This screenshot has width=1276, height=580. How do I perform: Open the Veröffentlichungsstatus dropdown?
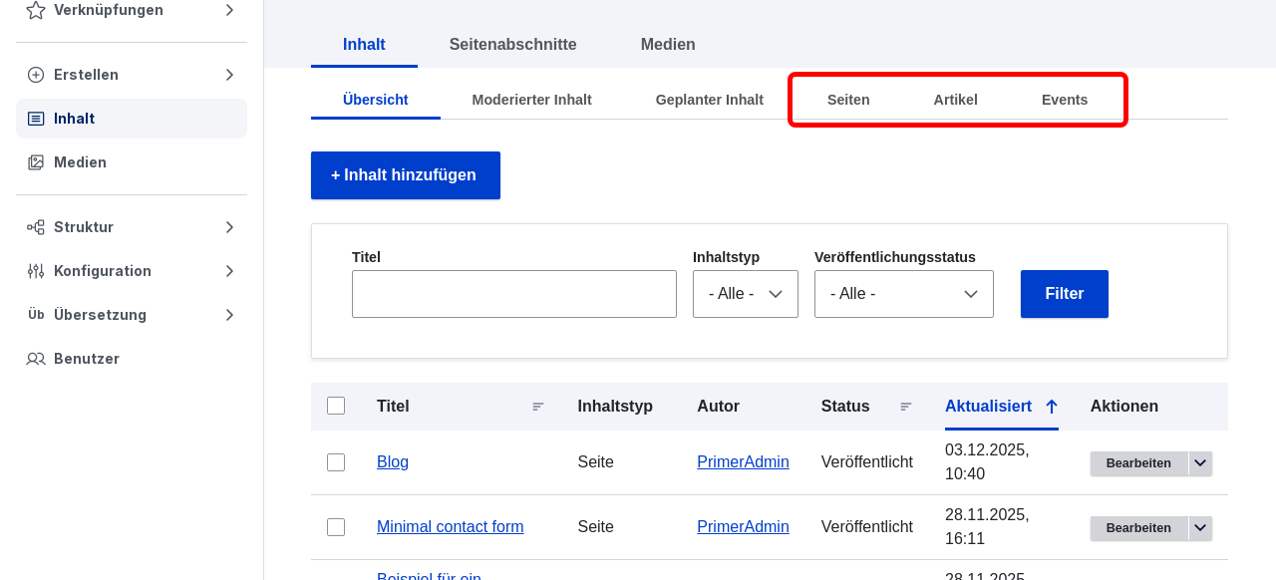[904, 294]
